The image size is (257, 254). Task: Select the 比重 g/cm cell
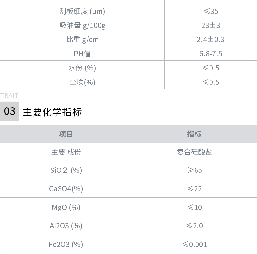point(82,39)
